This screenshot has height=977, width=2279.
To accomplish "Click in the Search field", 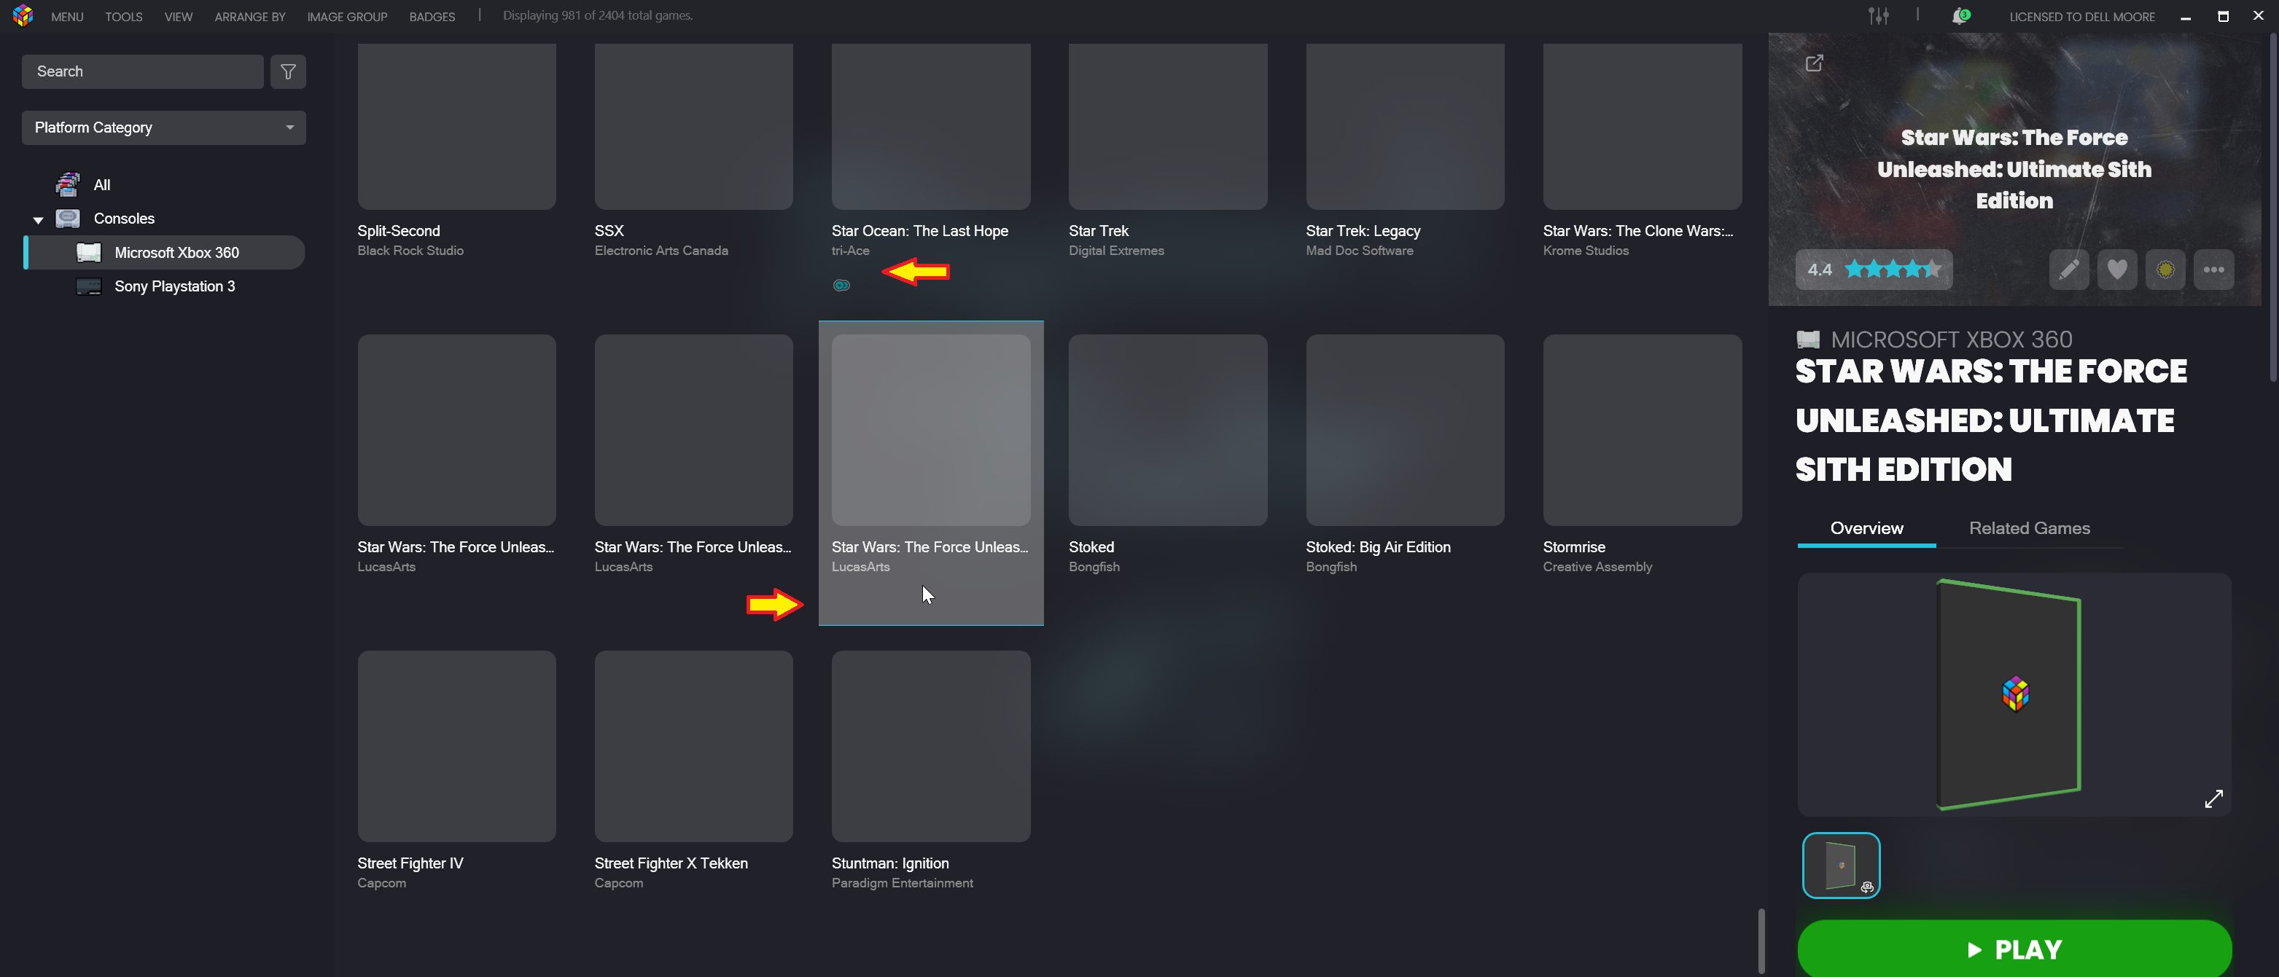I will (142, 71).
